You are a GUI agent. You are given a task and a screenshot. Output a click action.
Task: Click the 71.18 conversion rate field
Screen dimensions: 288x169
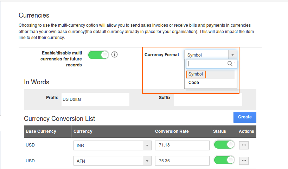point(183,145)
